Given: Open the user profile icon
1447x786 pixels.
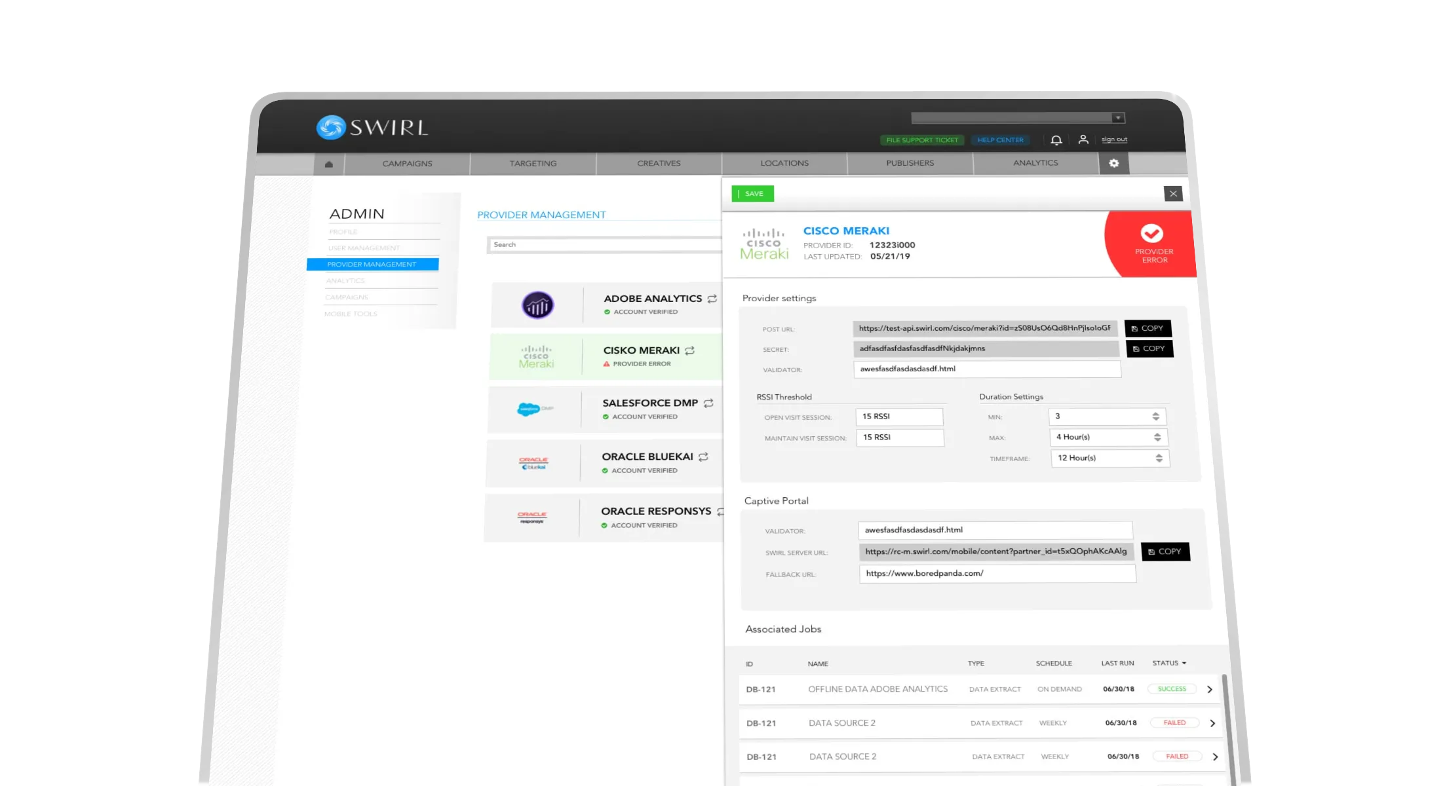Looking at the screenshot, I should (1083, 140).
